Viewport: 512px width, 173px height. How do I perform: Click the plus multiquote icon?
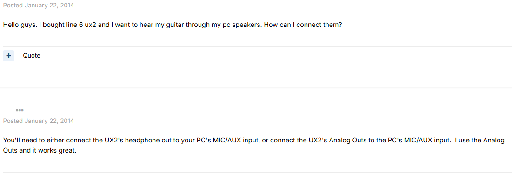pyautogui.click(x=8, y=56)
